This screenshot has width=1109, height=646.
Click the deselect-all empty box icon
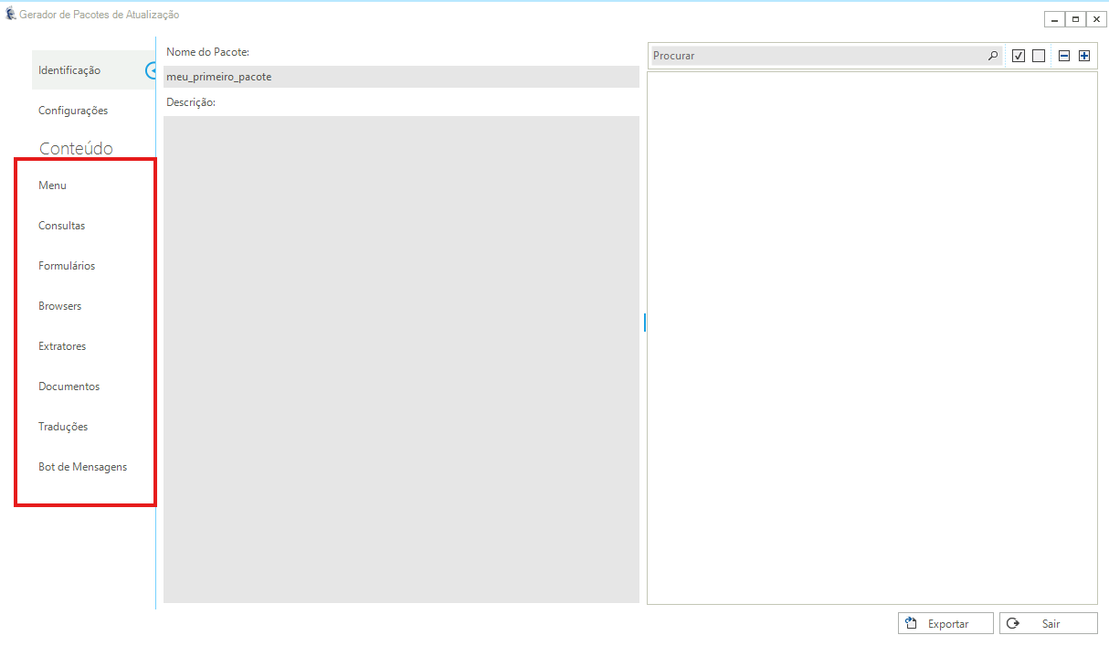tap(1039, 56)
